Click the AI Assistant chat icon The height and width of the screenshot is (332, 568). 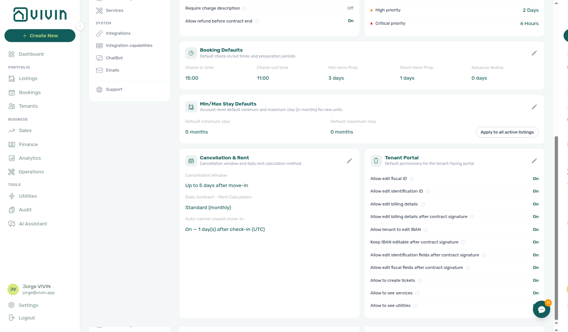coord(12,224)
